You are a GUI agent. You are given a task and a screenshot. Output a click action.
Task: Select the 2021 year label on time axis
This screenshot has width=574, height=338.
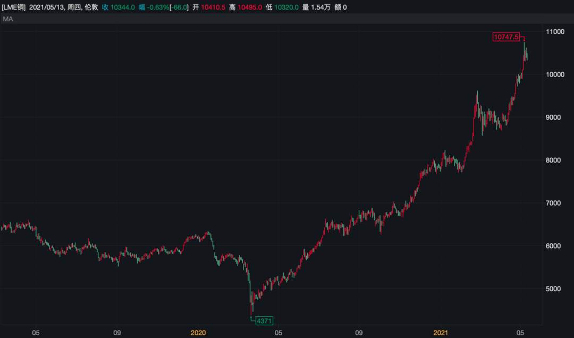(x=441, y=333)
